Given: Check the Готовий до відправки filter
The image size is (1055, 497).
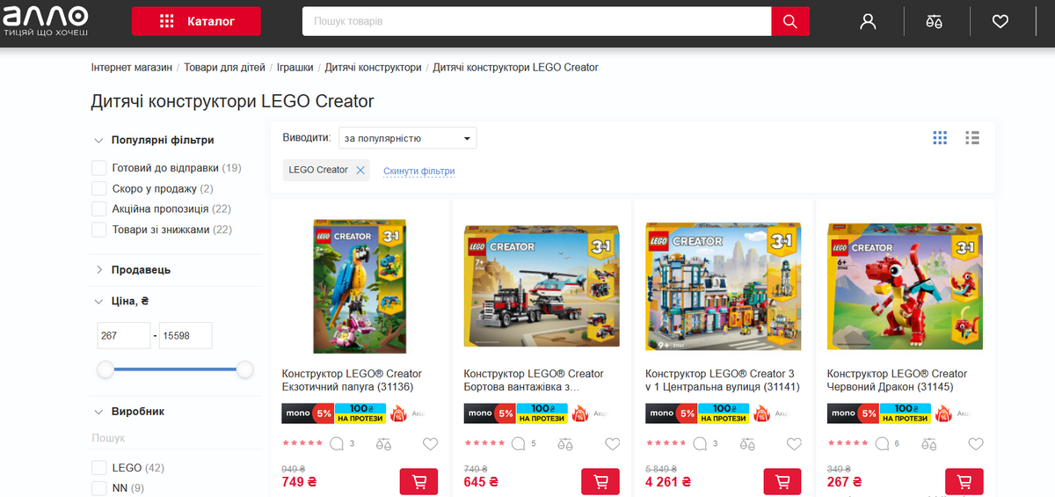Looking at the screenshot, I should click(x=98, y=168).
